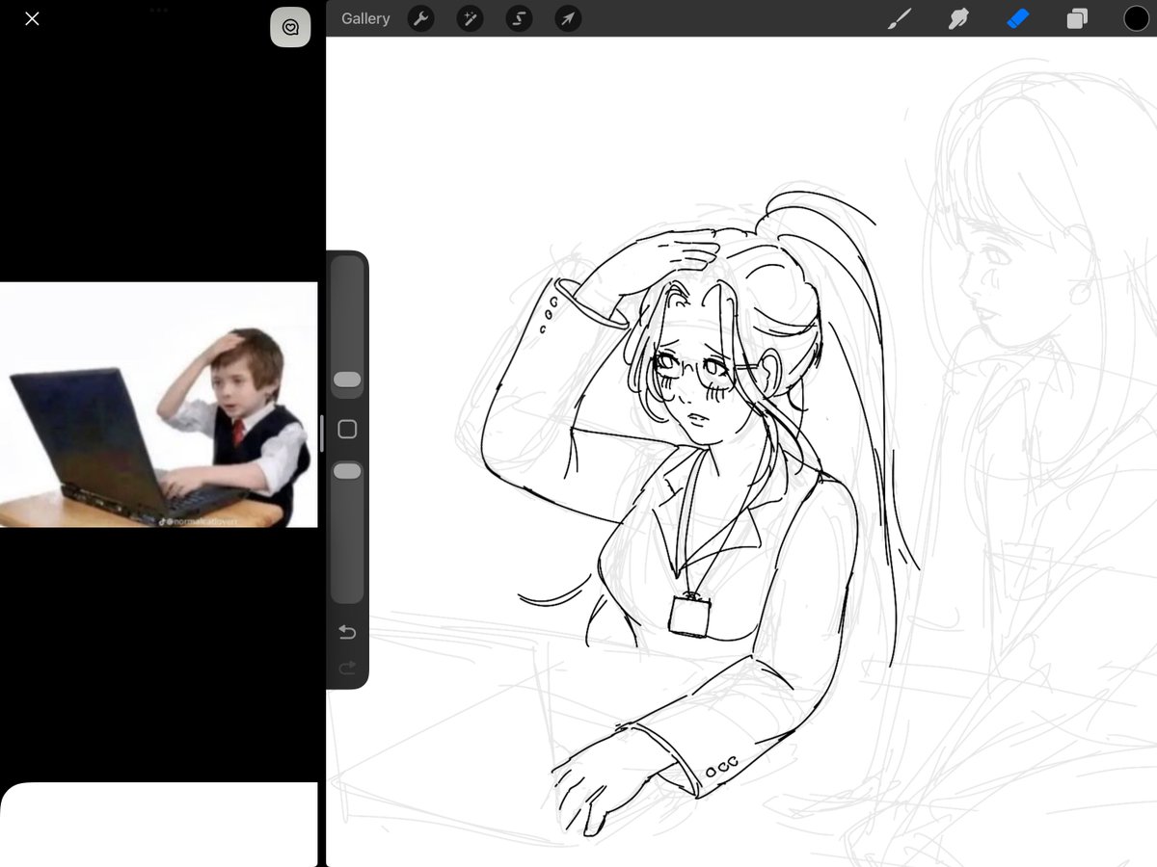This screenshot has height=867, width=1157.
Task: Open the Layers panel
Action: pos(1077,18)
